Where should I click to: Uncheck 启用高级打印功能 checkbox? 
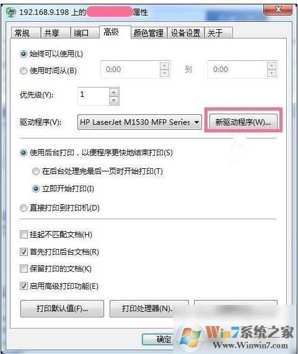pos(24,286)
